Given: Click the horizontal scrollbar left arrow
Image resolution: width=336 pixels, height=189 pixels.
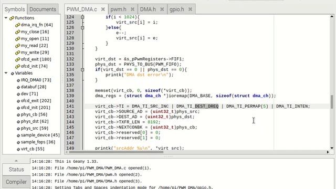Looking at the screenshot, I should 67,152.
